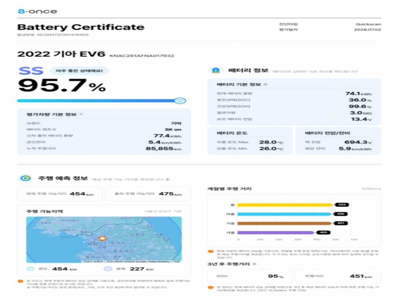
Task: Click the B-once logo
Action: tap(38, 11)
